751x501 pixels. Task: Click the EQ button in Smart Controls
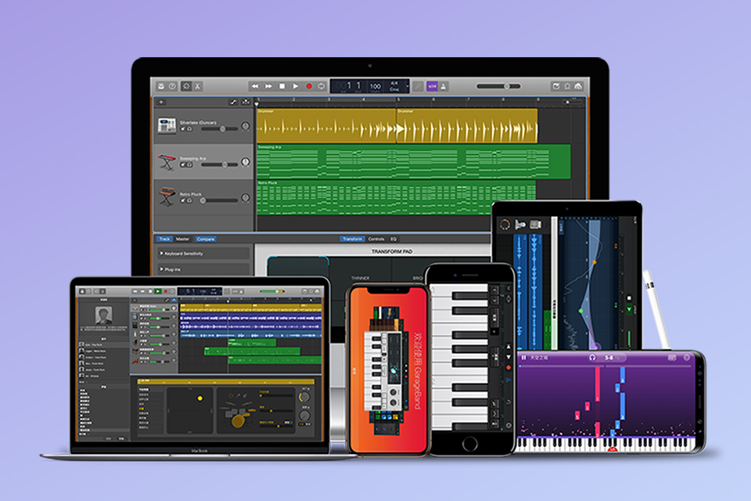click(393, 239)
